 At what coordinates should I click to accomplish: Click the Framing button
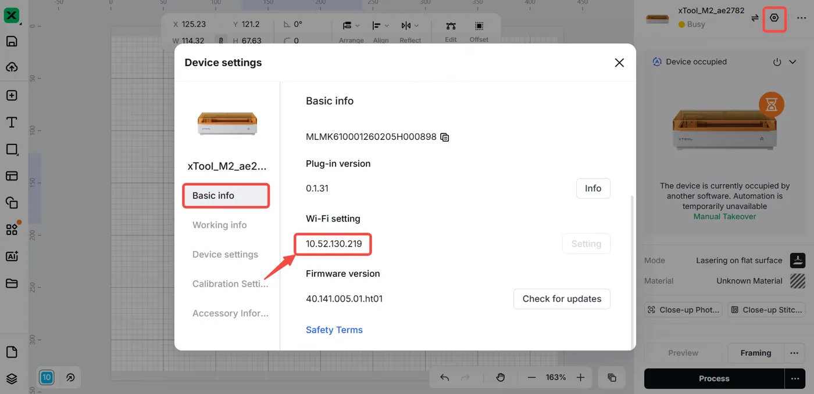(x=756, y=353)
